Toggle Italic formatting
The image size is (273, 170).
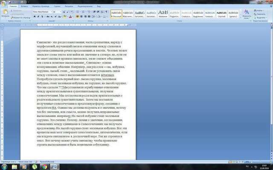[38, 17]
